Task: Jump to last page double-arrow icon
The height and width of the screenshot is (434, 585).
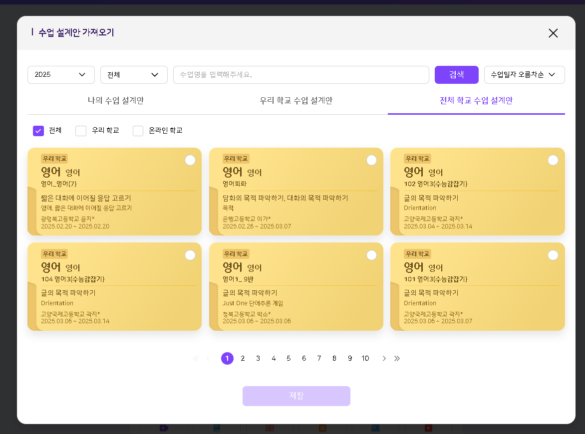Action: tap(397, 358)
